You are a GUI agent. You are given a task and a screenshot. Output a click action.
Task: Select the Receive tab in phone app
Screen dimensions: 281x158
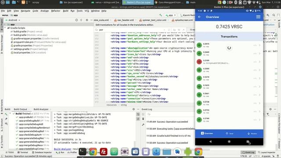pyautogui.click(x=252, y=133)
